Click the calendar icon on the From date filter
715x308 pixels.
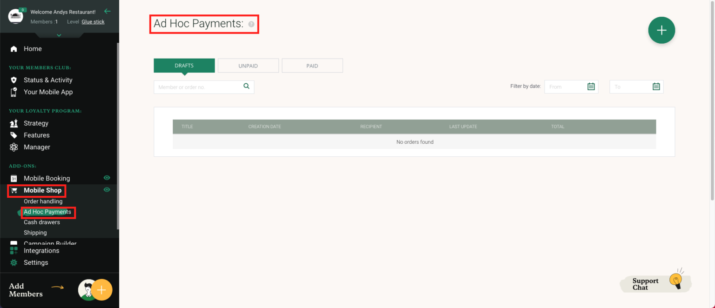pos(591,86)
